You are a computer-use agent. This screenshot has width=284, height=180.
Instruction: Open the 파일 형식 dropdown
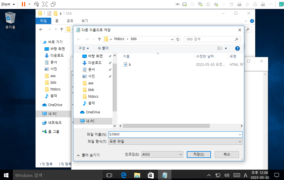pos(175,142)
